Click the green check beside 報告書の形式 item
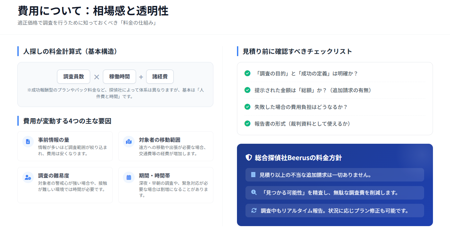 point(247,123)
